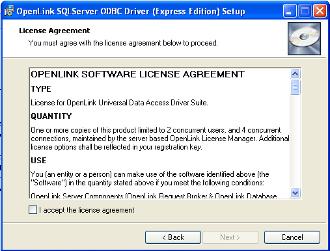Click the You must agree with the license text
This screenshot has width=330, height=251.
(123, 43)
